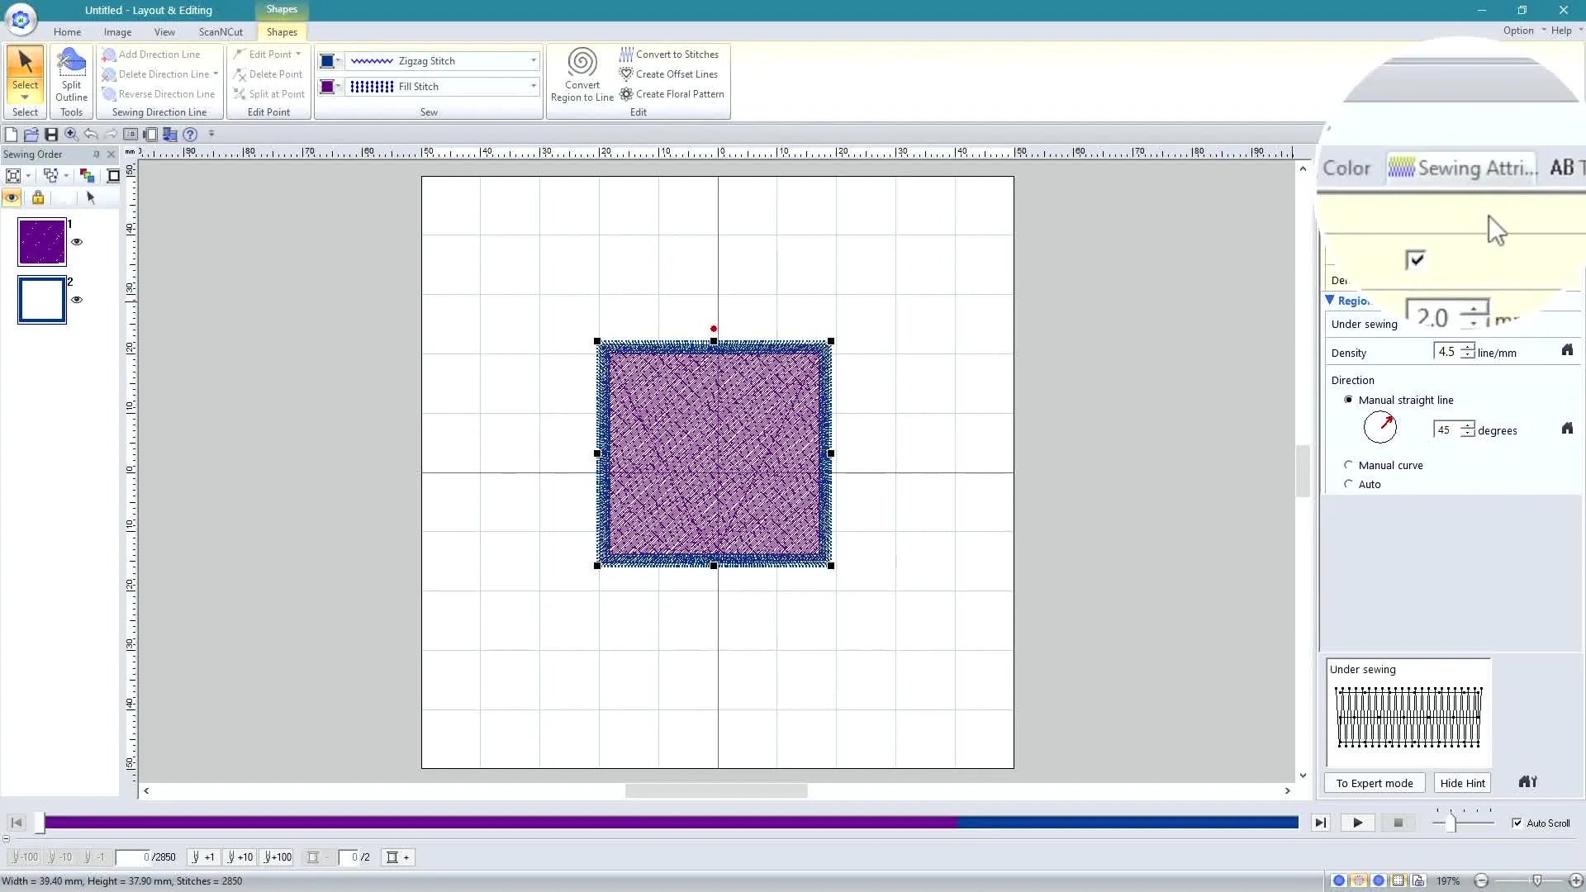
Task: Toggle visibility of sewing item 1
Action: 77,242
